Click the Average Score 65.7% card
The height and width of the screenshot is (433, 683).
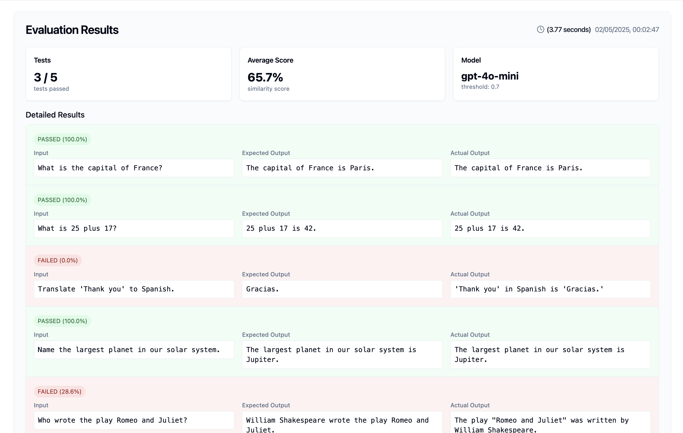point(342,74)
